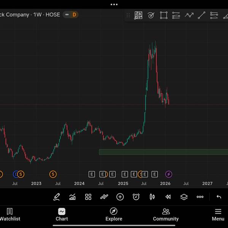The height and width of the screenshot is (228, 228).
Task: Start bar replay with the rewind icon
Action: click(x=168, y=197)
